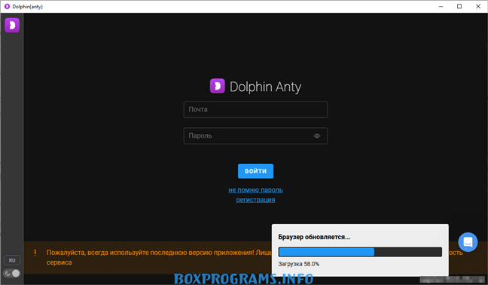Change language with the RU selector
The width and height of the screenshot is (488, 285).
tap(12, 260)
